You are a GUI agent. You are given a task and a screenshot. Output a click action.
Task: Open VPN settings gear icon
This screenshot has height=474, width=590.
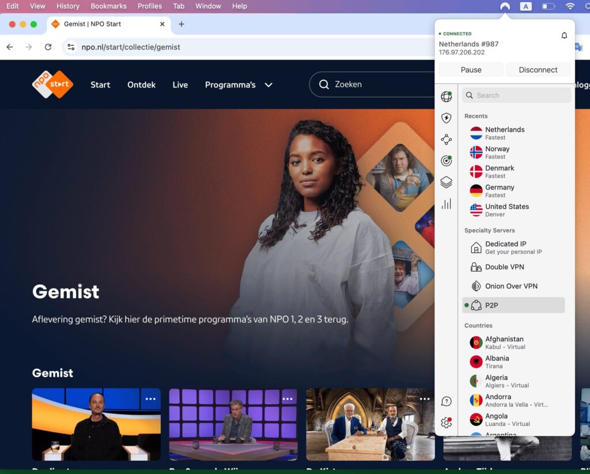446,423
